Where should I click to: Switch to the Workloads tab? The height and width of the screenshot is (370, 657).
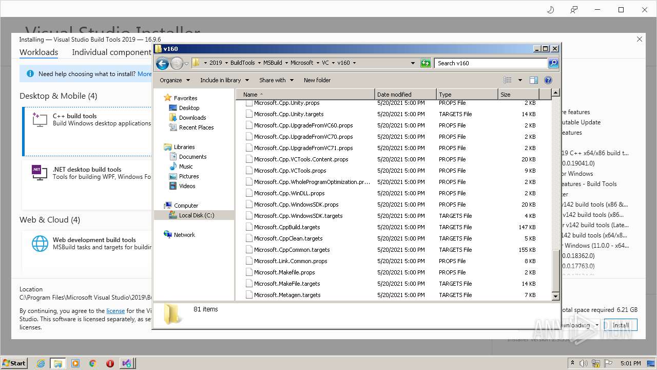pos(38,52)
